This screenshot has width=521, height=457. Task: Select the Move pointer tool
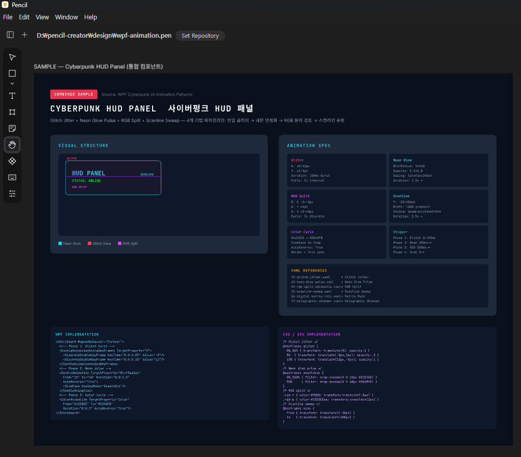click(12, 57)
